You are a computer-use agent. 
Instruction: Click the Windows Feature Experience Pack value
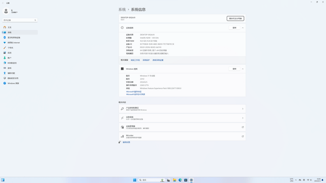(160, 88)
